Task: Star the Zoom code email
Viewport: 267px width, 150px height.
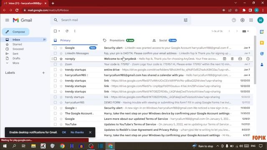Action: point(61,64)
